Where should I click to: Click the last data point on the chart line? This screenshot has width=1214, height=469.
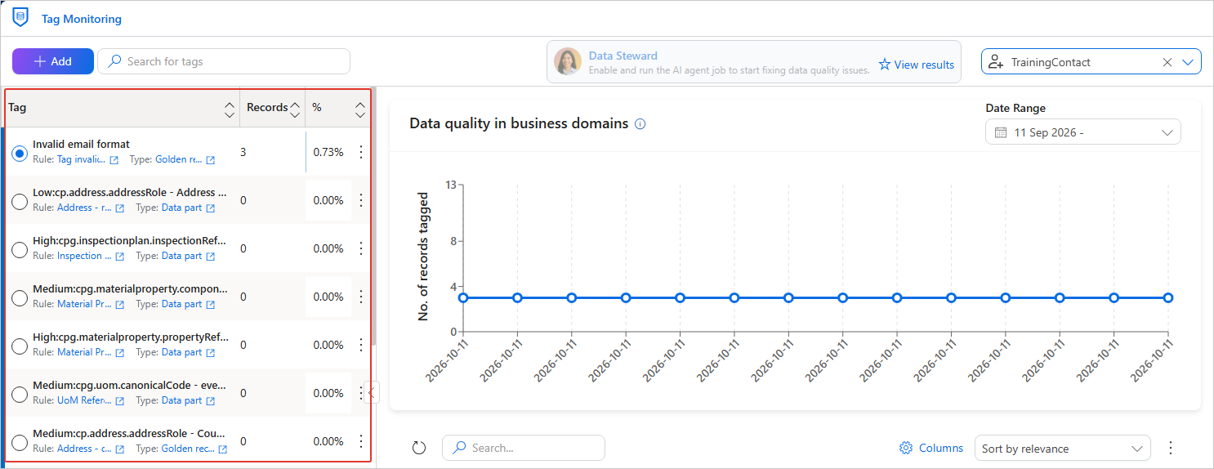(x=1168, y=297)
